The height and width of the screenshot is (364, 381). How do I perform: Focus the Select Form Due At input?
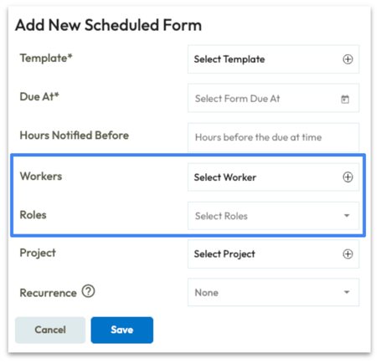pyautogui.click(x=273, y=98)
